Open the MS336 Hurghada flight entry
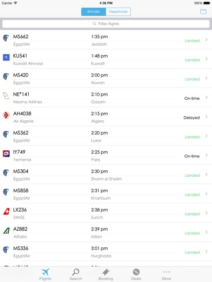Image resolution: width=212 pixels, height=282 pixels. coord(106,251)
